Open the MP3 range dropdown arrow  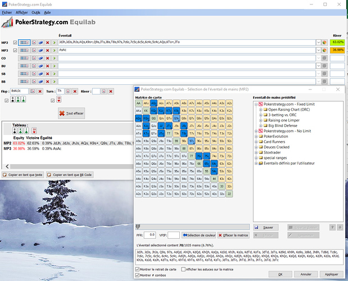318,50
